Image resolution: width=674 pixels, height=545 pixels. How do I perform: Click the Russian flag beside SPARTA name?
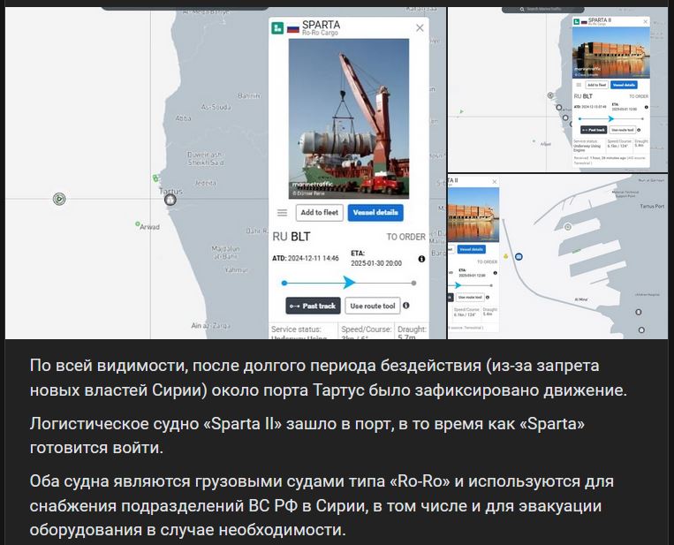tap(292, 28)
